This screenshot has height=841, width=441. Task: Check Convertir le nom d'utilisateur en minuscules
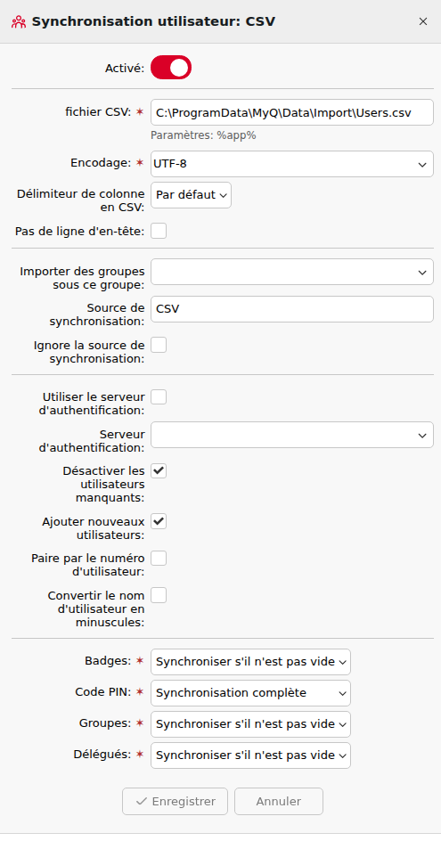pyautogui.click(x=159, y=595)
